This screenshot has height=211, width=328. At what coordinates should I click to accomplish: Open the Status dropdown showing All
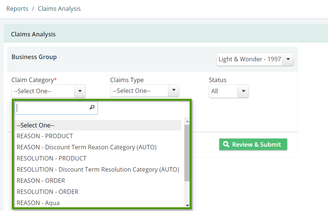229,91
